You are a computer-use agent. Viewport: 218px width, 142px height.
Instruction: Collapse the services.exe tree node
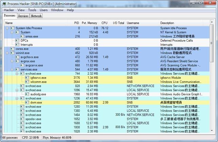coord(12,69)
